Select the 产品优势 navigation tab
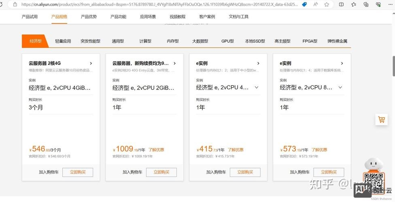The height and width of the screenshot is (202, 395). (89, 17)
